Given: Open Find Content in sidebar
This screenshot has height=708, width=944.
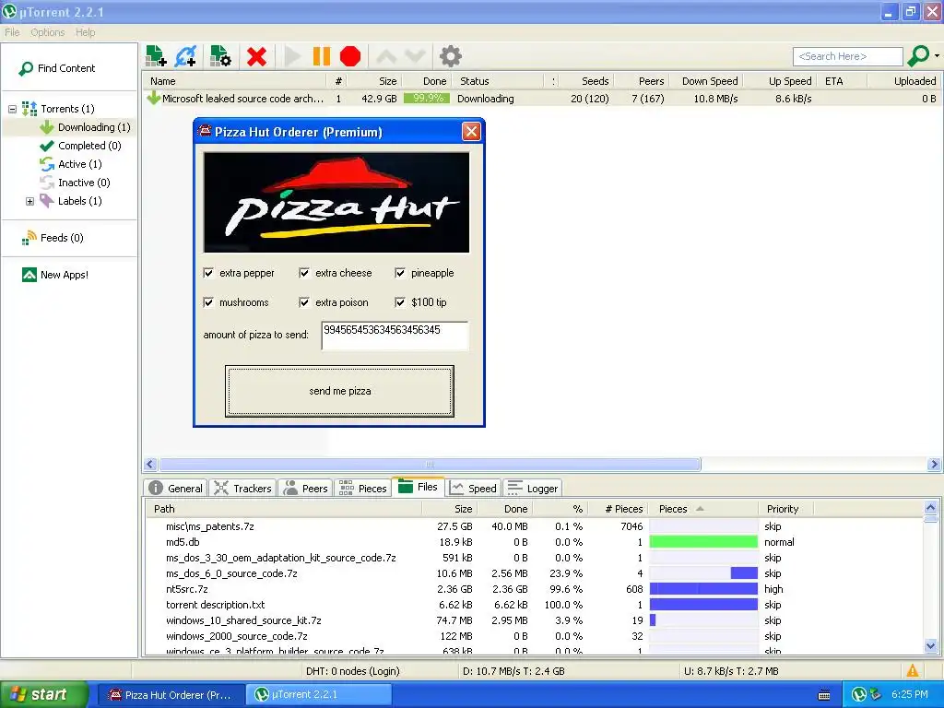Looking at the screenshot, I should (57, 68).
